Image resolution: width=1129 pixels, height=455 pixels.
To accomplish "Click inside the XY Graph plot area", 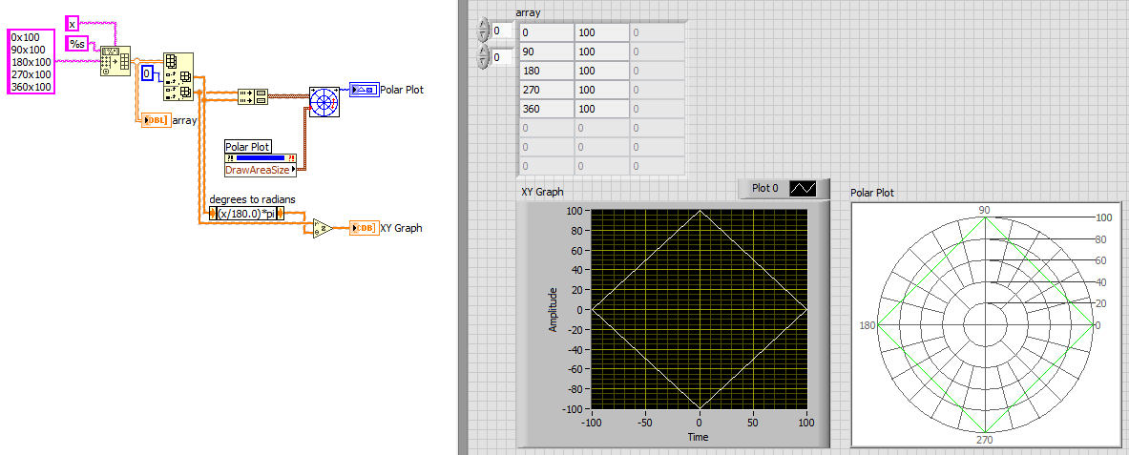I will (699, 310).
